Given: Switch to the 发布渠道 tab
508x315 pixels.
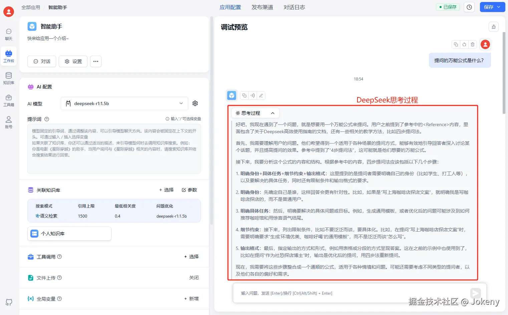Looking at the screenshot, I should click(262, 7).
